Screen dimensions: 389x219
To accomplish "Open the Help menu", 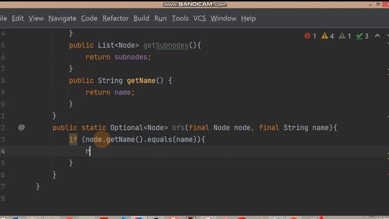I will tap(249, 18).
